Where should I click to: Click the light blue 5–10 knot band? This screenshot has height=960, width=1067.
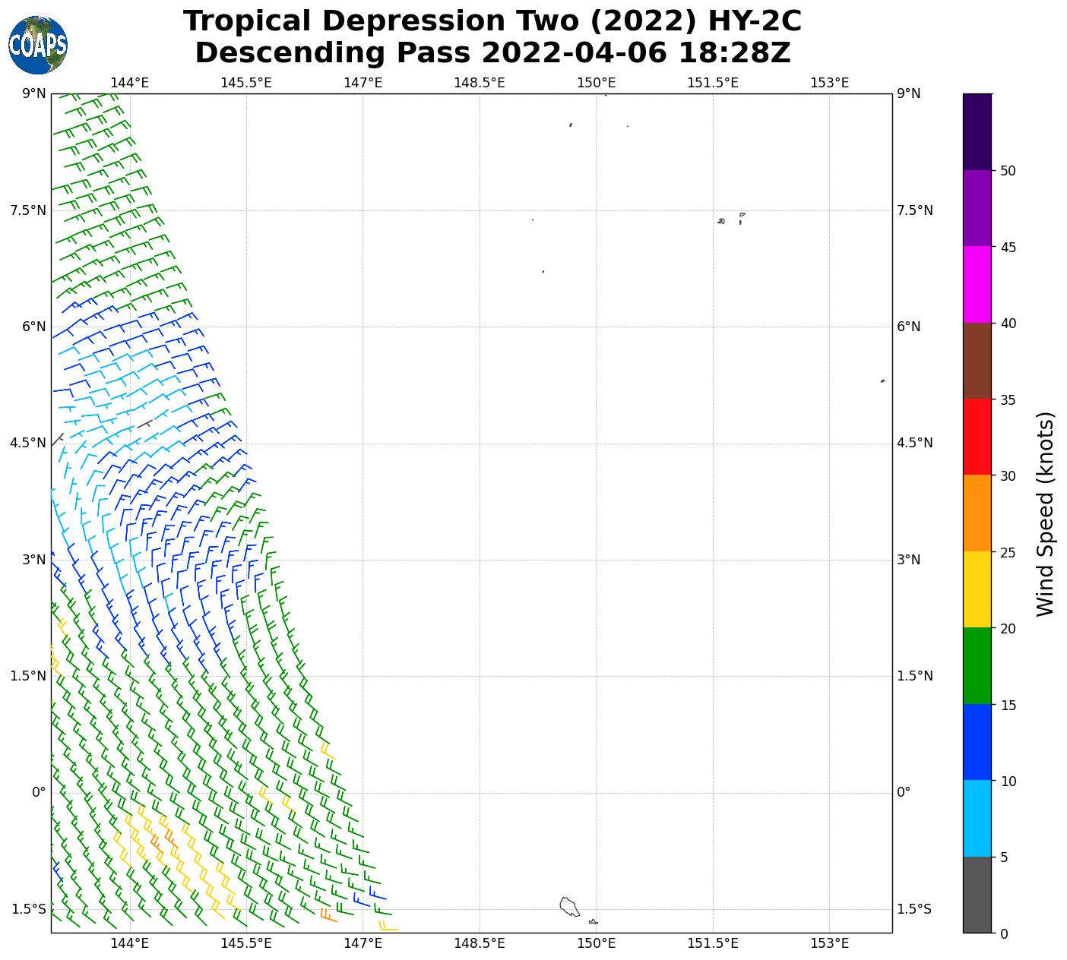(977, 818)
